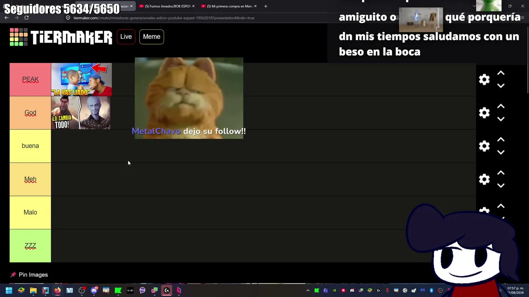Screen dimensions: 529x297
Task: Select the PEAK tier label
Action: click(30, 80)
